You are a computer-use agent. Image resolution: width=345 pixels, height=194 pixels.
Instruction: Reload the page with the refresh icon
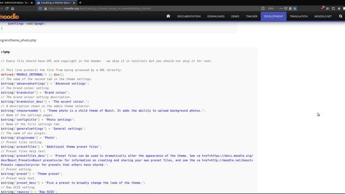pyautogui.click(x=7, y=9)
